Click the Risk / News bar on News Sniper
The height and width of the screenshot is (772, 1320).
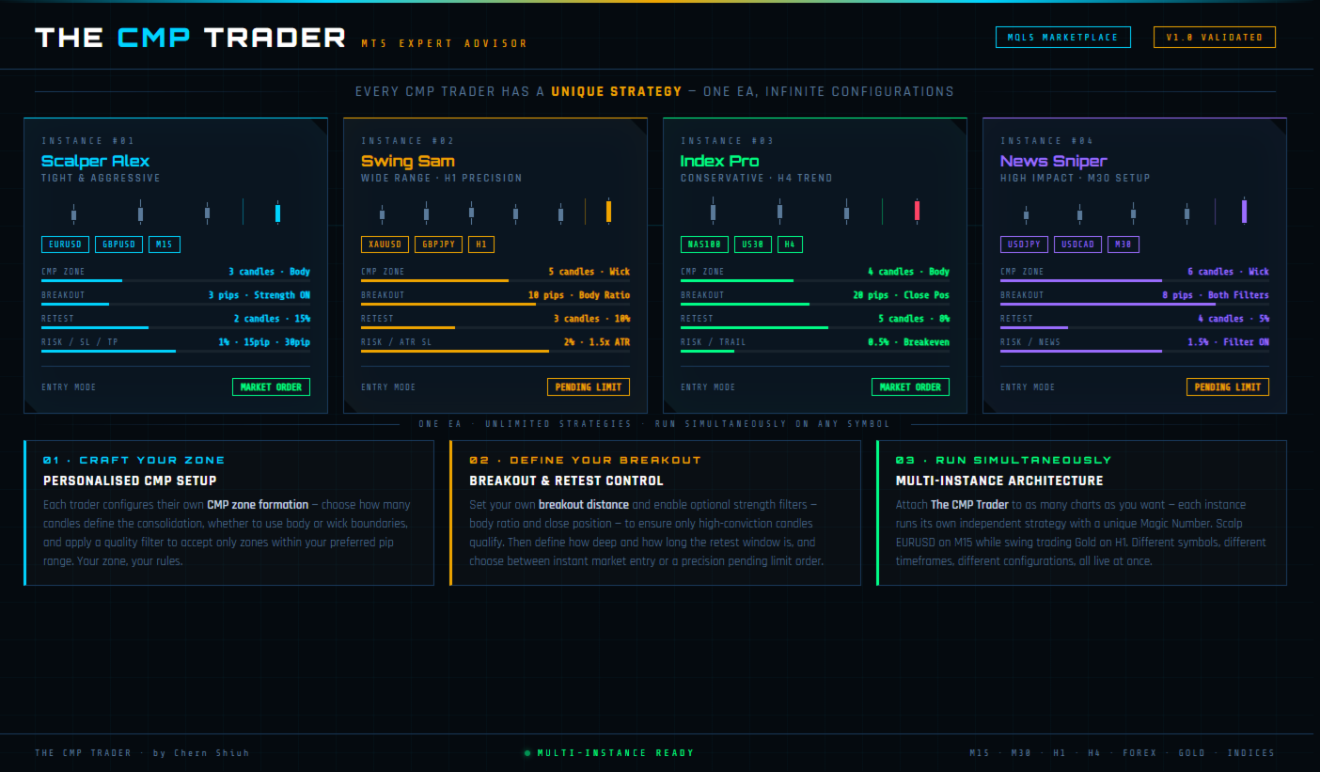[x=1135, y=351]
